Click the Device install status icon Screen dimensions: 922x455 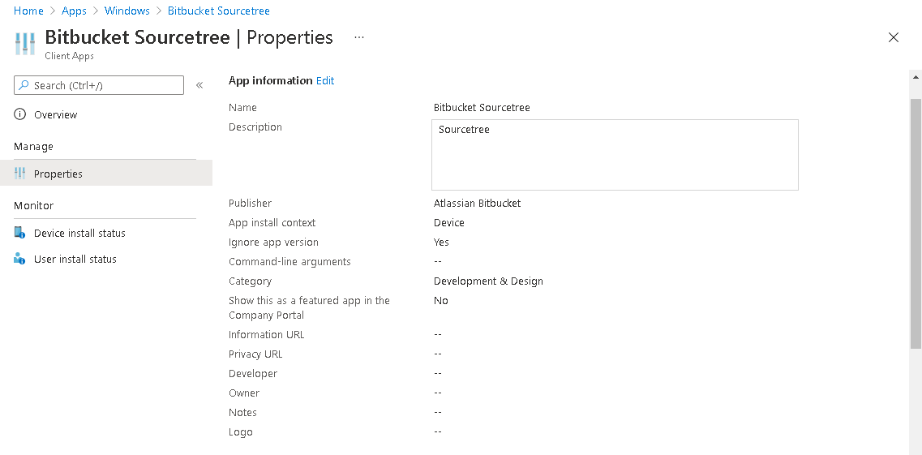pyautogui.click(x=20, y=233)
